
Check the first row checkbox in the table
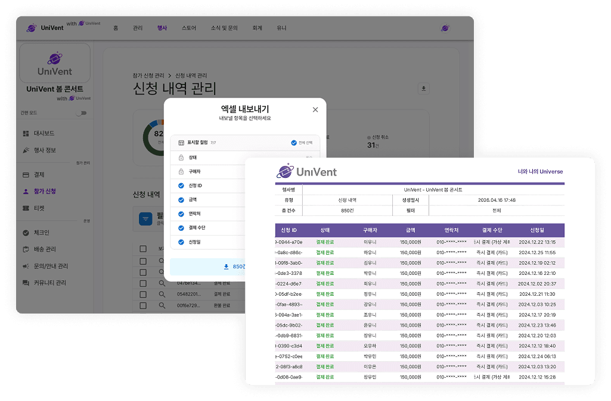pyautogui.click(x=144, y=260)
